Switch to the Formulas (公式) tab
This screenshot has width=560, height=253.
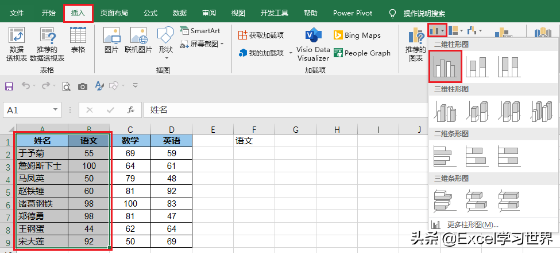150,13
